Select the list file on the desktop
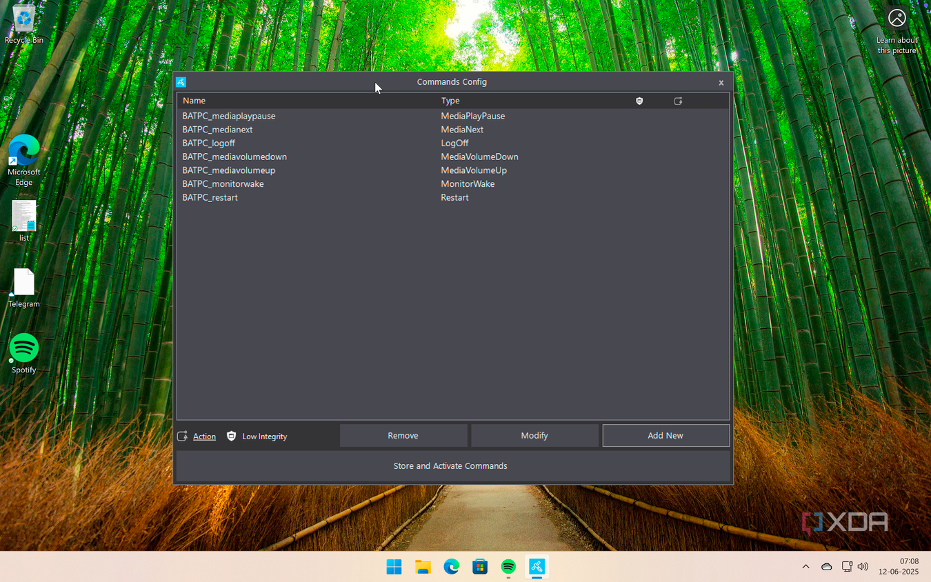 24,221
